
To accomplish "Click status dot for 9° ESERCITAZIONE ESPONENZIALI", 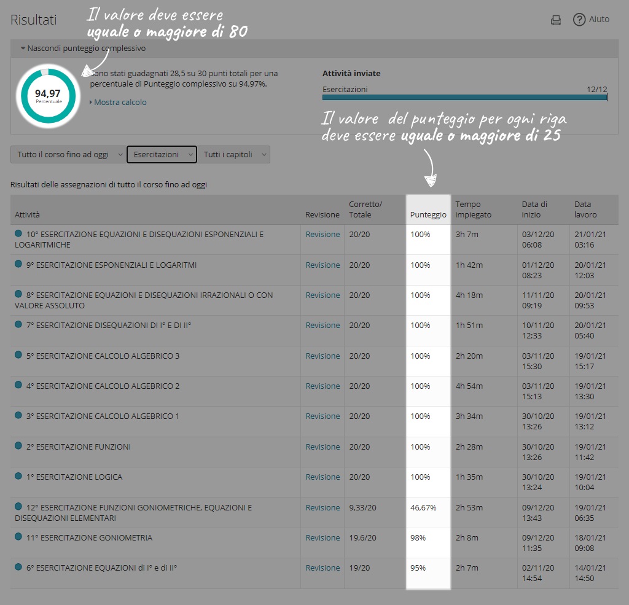I will point(18,264).
